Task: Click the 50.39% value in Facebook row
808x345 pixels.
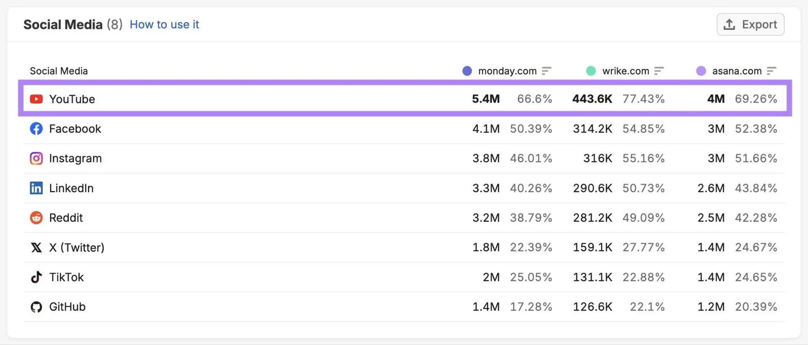Action: [x=531, y=129]
